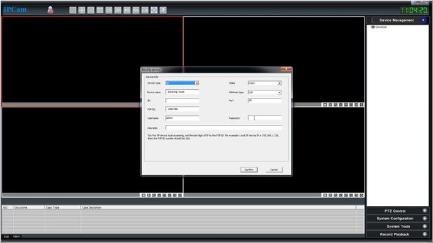Click the user login icon in top toolbar
433x243 pixels.
[x=51, y=10]
